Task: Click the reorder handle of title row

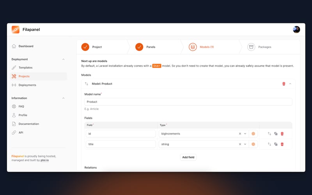Action: tap(269, 144)
